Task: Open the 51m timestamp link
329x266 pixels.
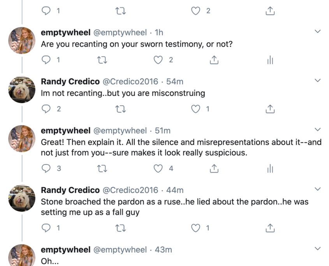Action: coord(163,131)
